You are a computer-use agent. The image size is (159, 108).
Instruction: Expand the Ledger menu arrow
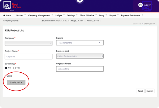(x=64, y=15)
